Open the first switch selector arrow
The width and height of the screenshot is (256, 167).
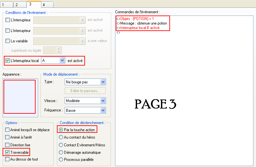(x=82, y=20)
